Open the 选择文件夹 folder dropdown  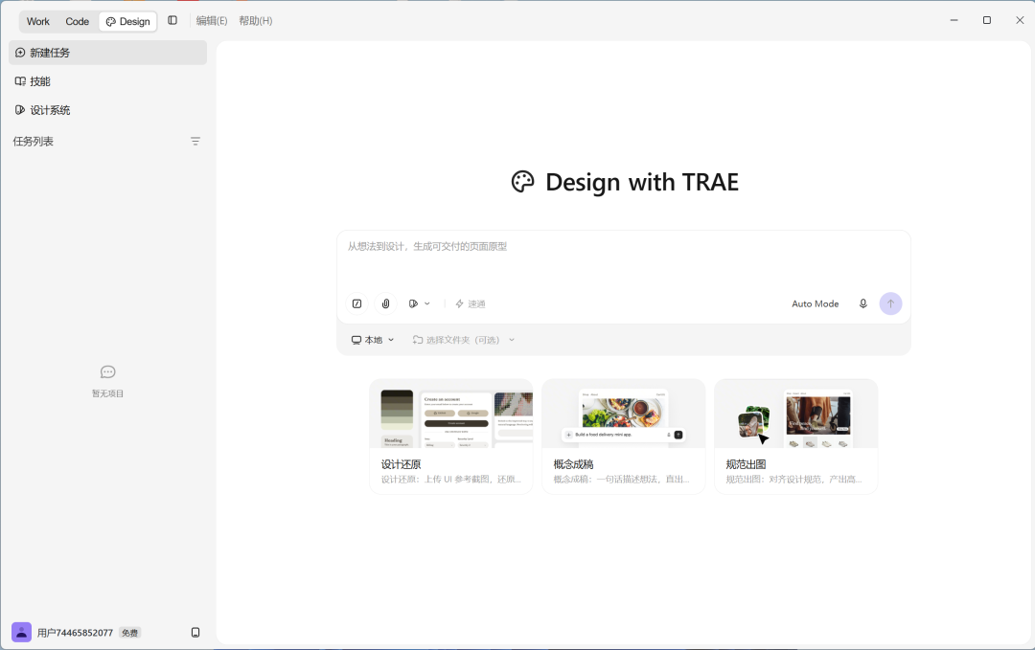[x=464, y=340]
